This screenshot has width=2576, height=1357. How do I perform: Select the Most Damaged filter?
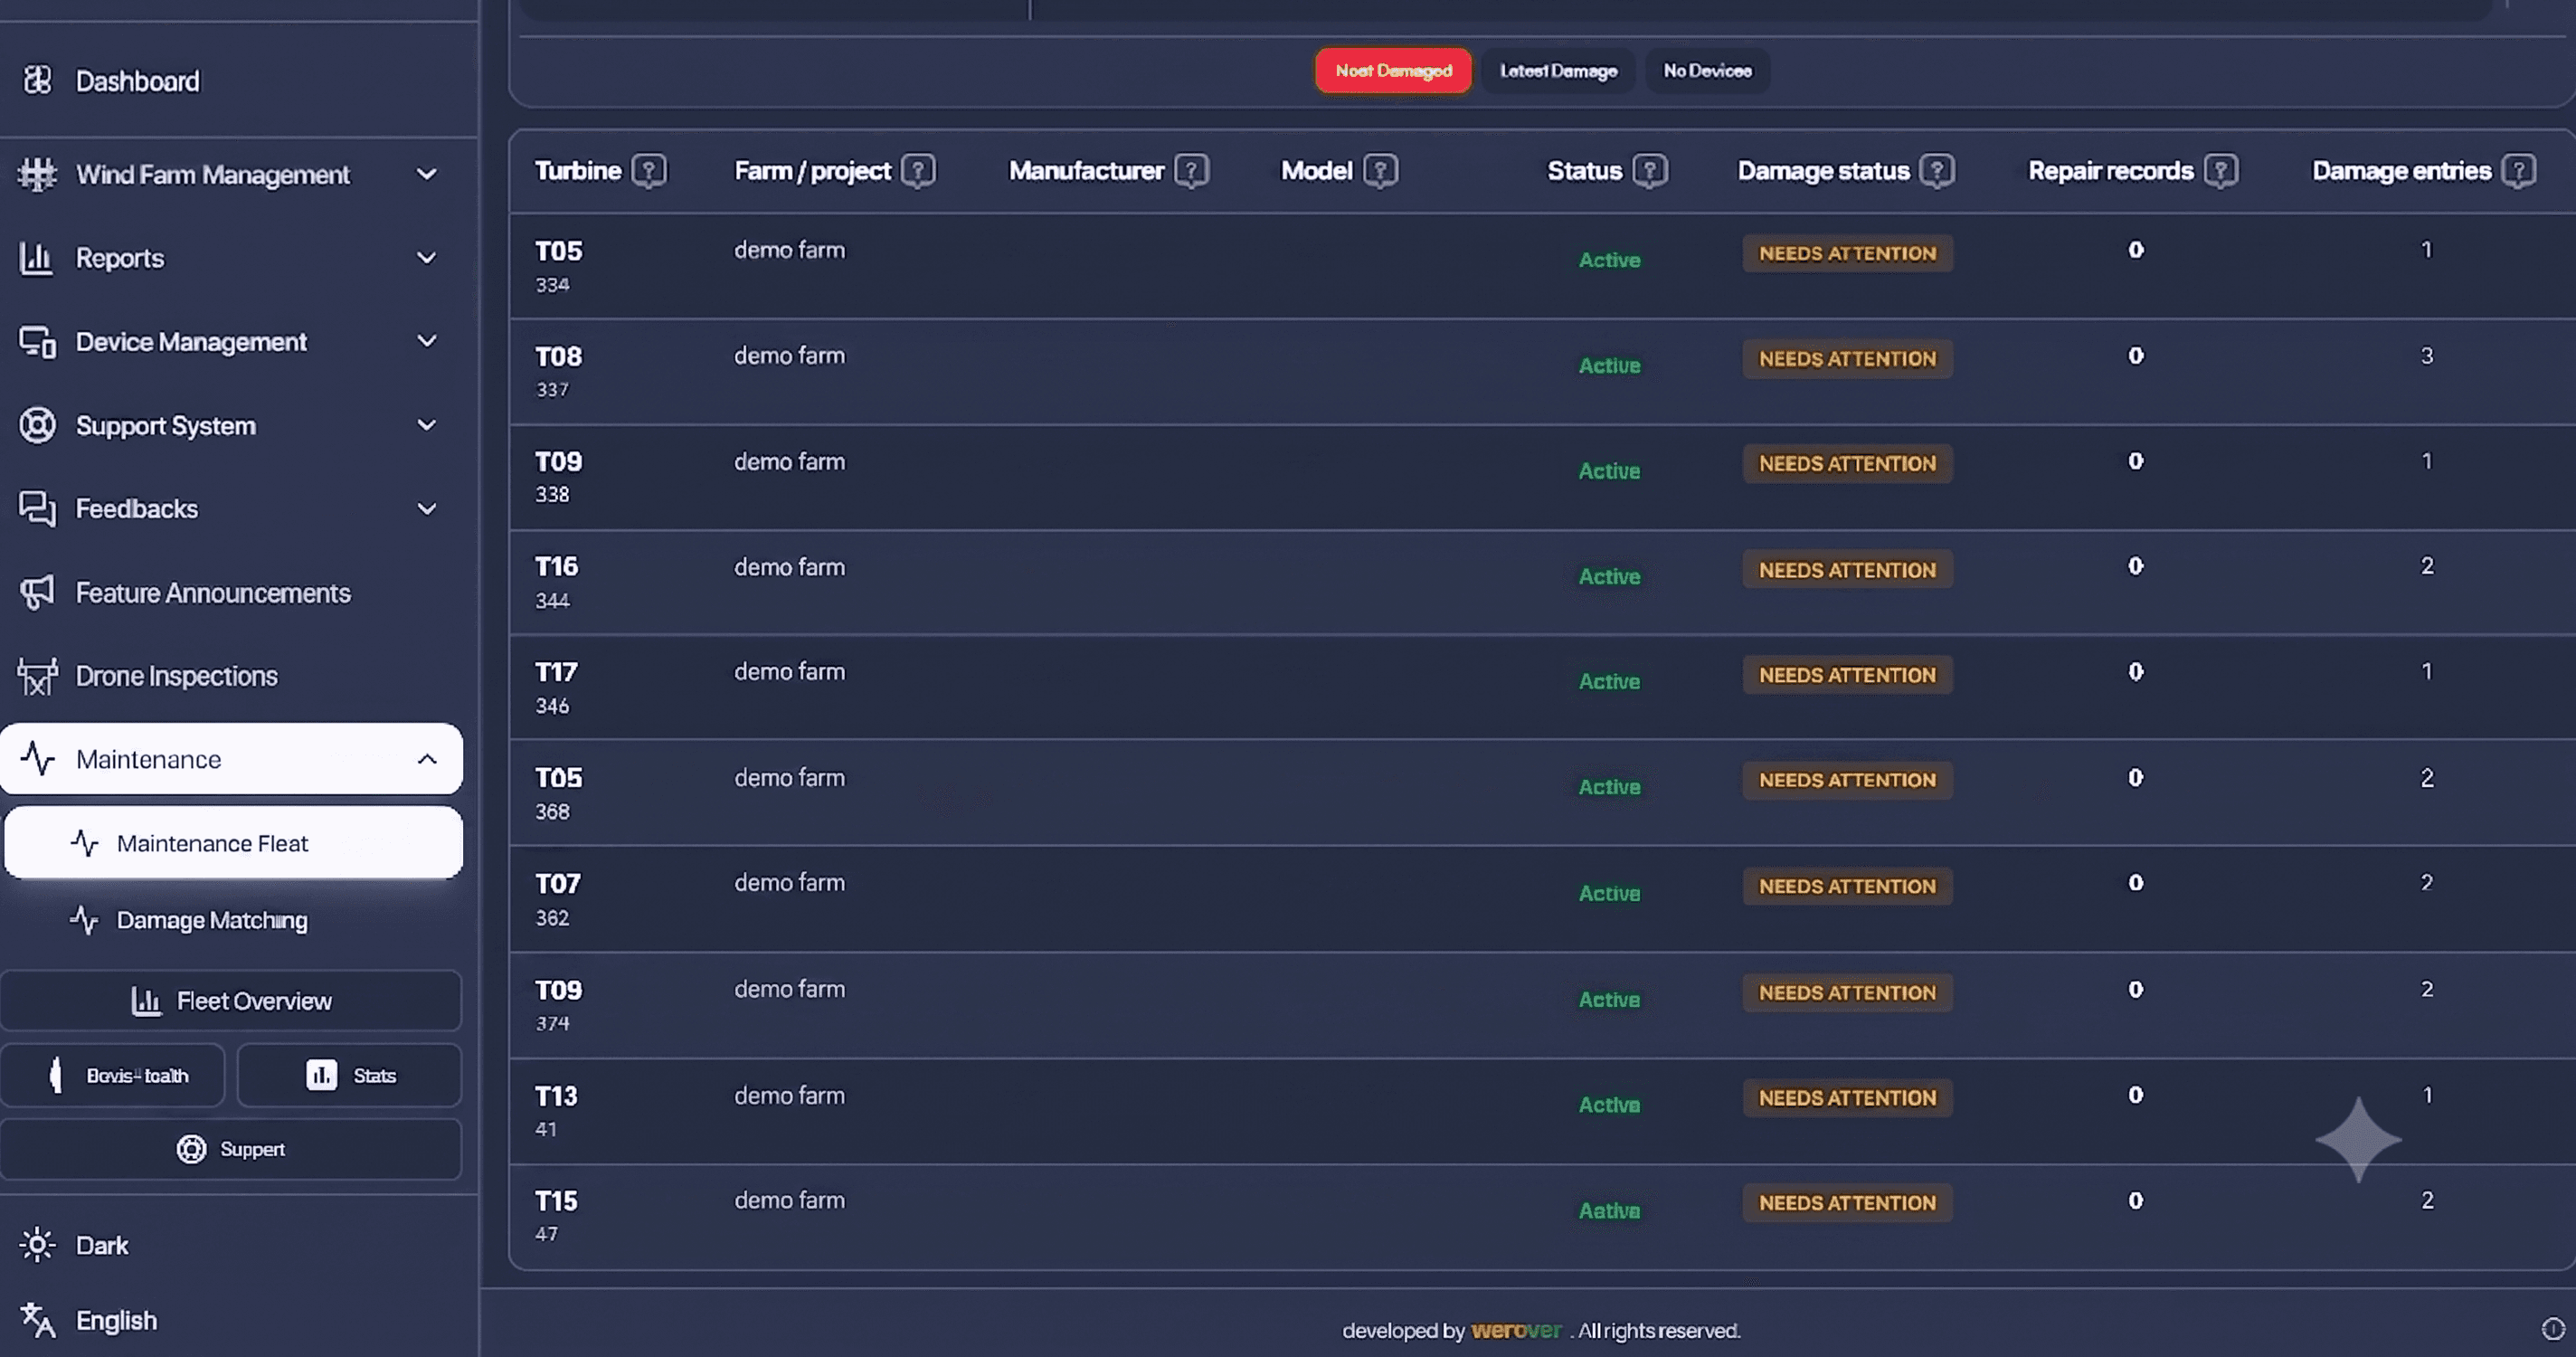[x=1393, y=70]
